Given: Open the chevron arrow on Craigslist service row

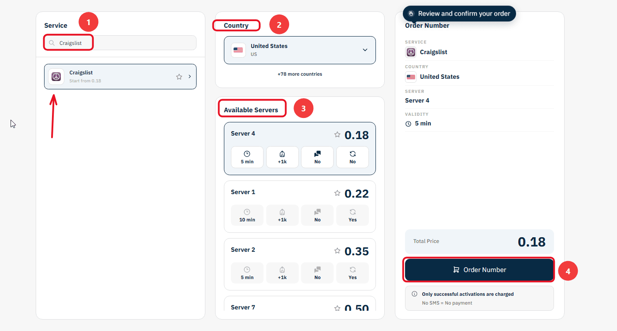Looking at the screenshot, I should [x=190, y=77].
